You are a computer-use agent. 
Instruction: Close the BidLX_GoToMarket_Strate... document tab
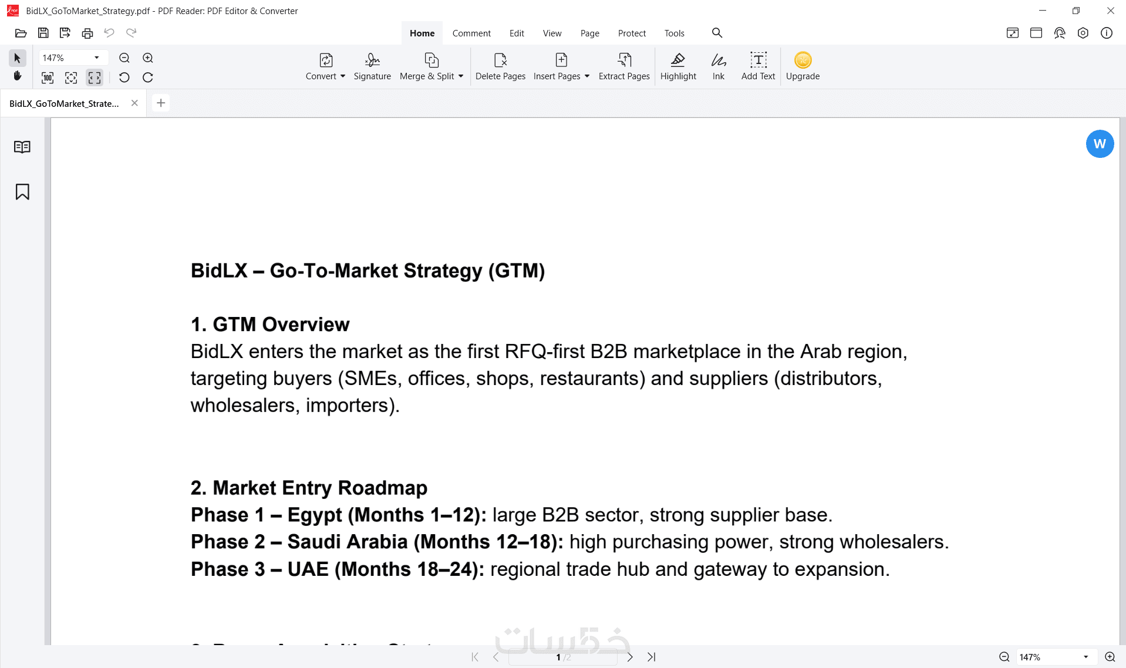click(134, 103)
